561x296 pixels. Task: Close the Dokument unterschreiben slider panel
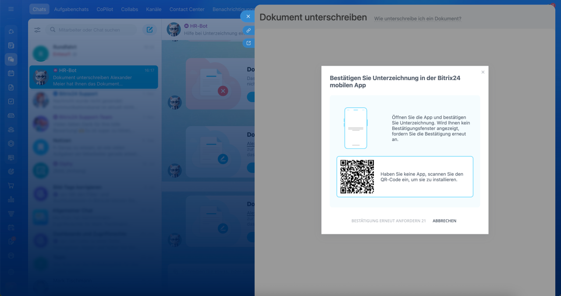point(248,16)
